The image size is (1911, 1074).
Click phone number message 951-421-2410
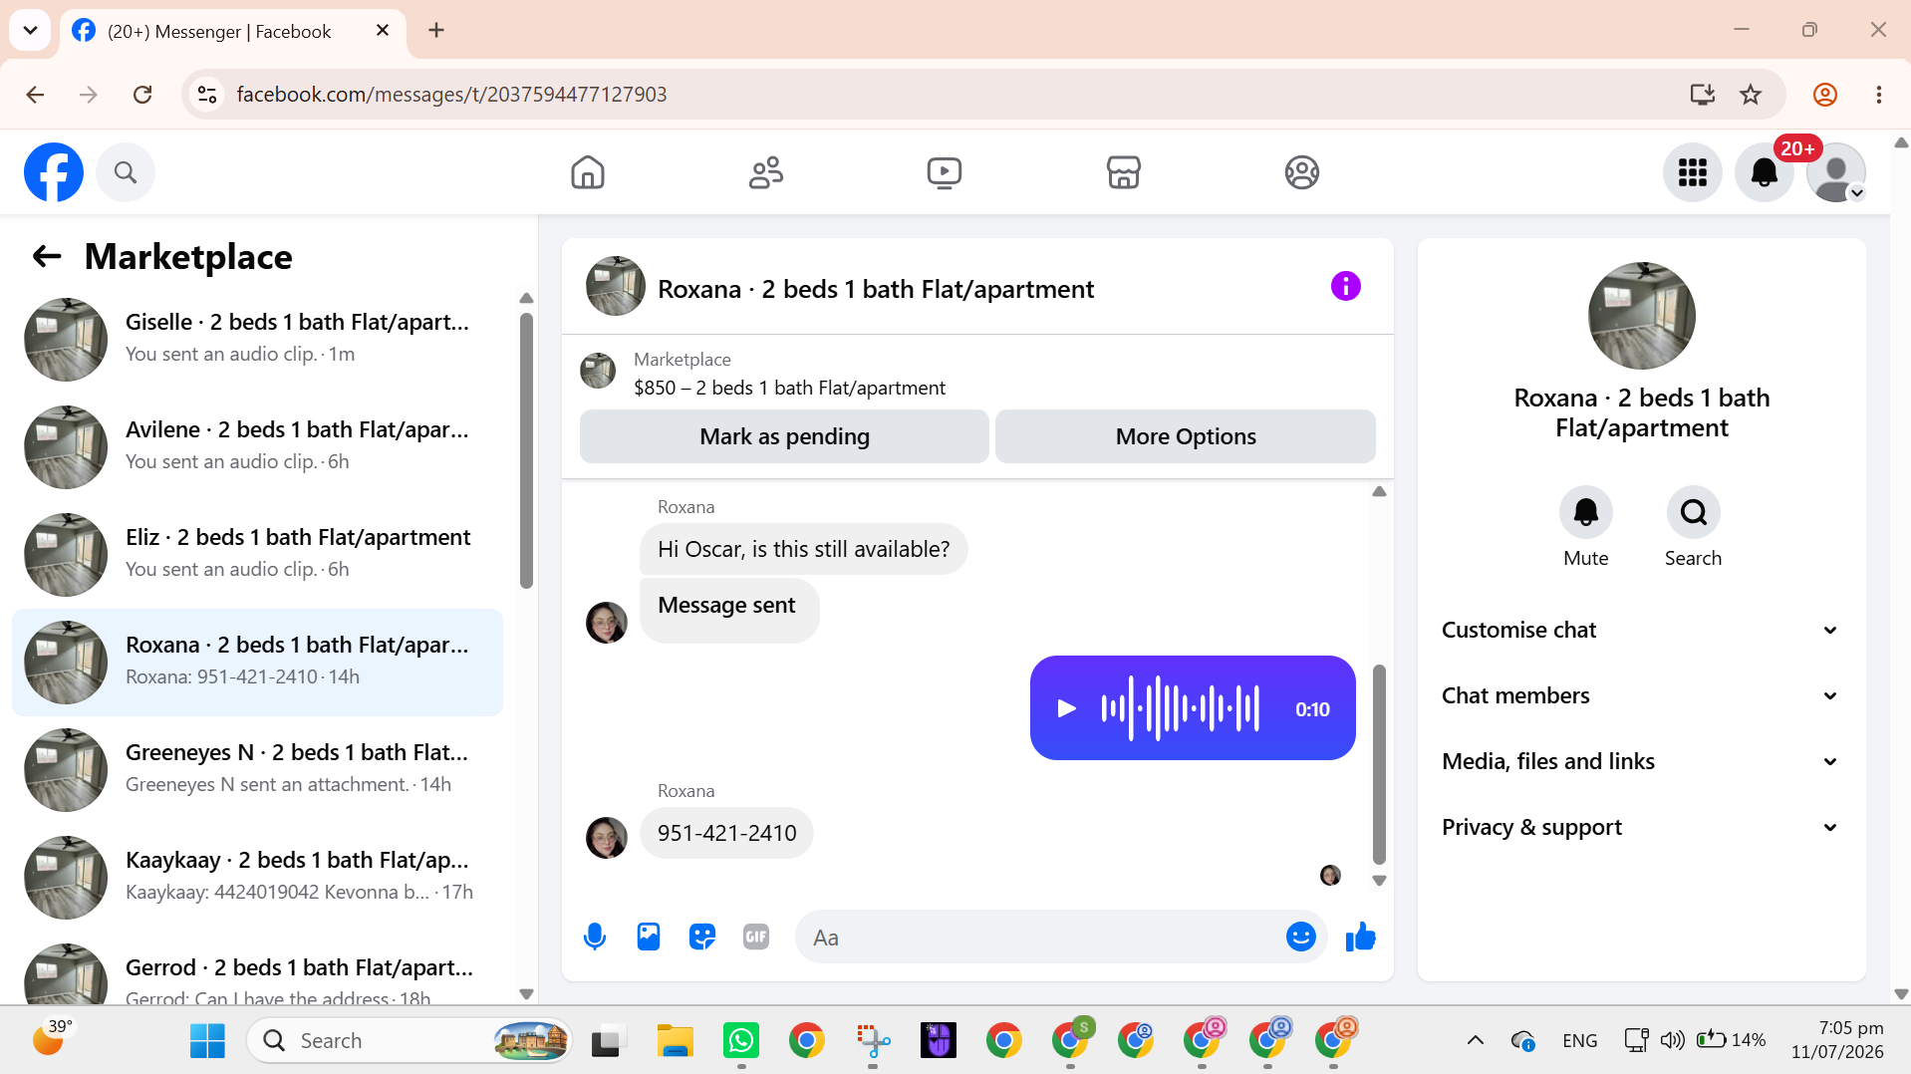[x=726, y=833]
